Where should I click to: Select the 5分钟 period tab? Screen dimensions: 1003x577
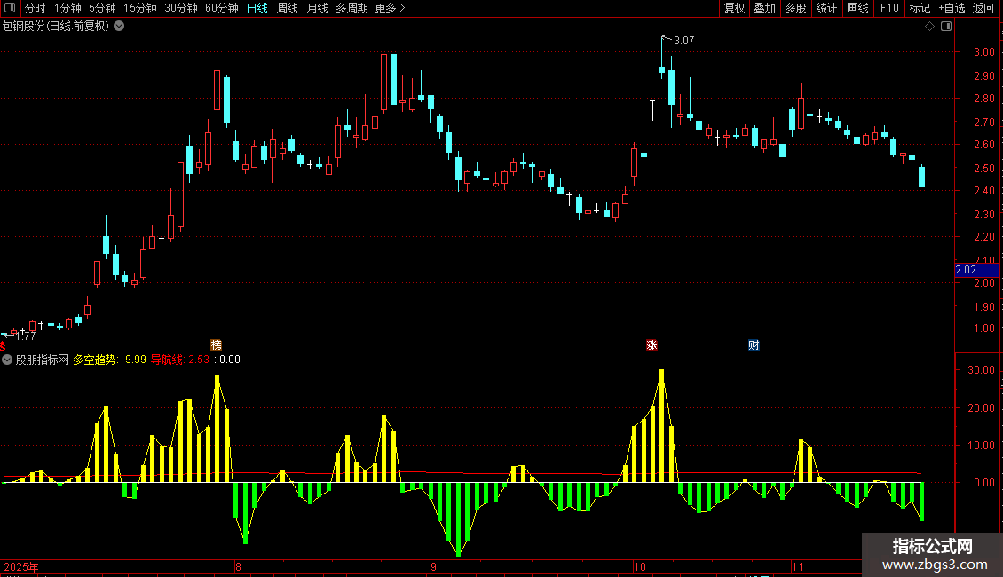pos(102,8)
